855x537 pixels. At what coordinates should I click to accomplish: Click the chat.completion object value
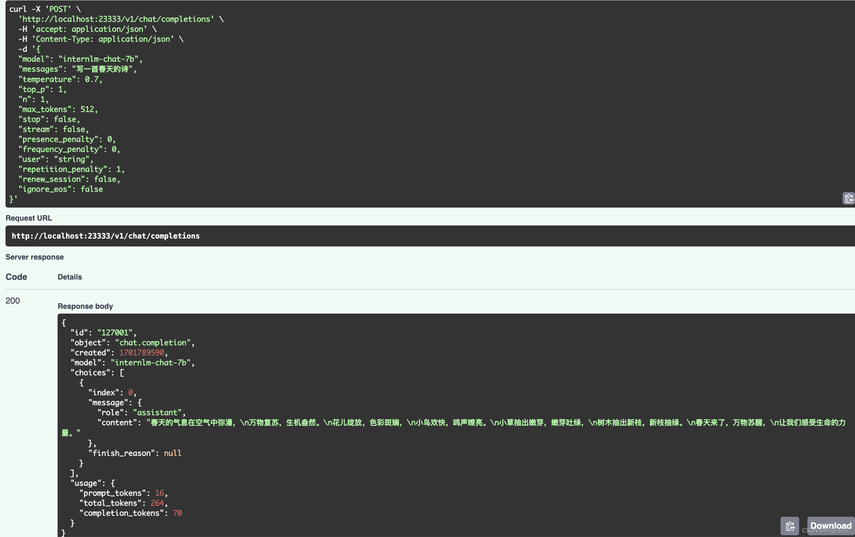click(x=153, y=343)
